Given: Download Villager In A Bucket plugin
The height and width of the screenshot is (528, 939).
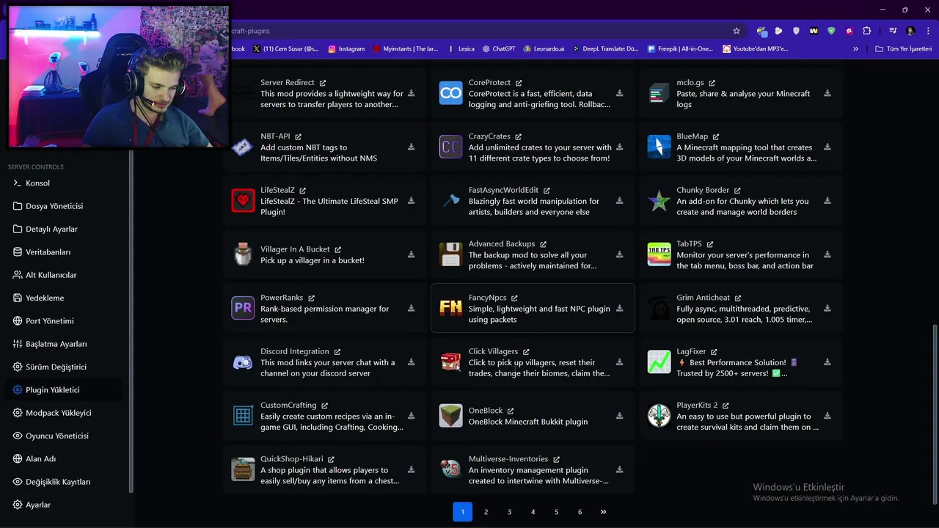Looking at the screenshot, I should click(x=412, y=254).
